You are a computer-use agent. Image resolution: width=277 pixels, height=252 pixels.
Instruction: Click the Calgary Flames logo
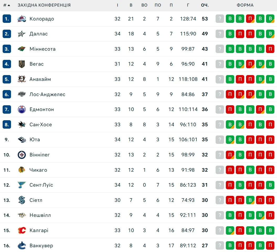22,230
